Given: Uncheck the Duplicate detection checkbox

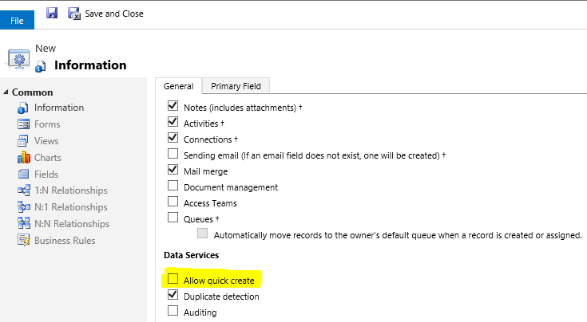Looking at the screenshot, I should 173,296.
